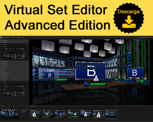The image size is (153, 122).
Task: Reset Front Screen position
Action: coord(24,52)
